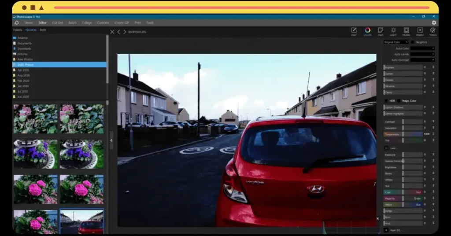
Task: Enable the HDR checkbox
Action: coord(386,101)
